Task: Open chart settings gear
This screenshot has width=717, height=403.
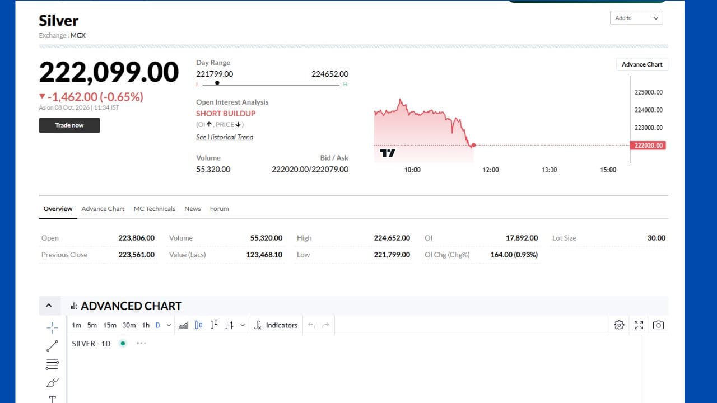Action: (619, 325)
